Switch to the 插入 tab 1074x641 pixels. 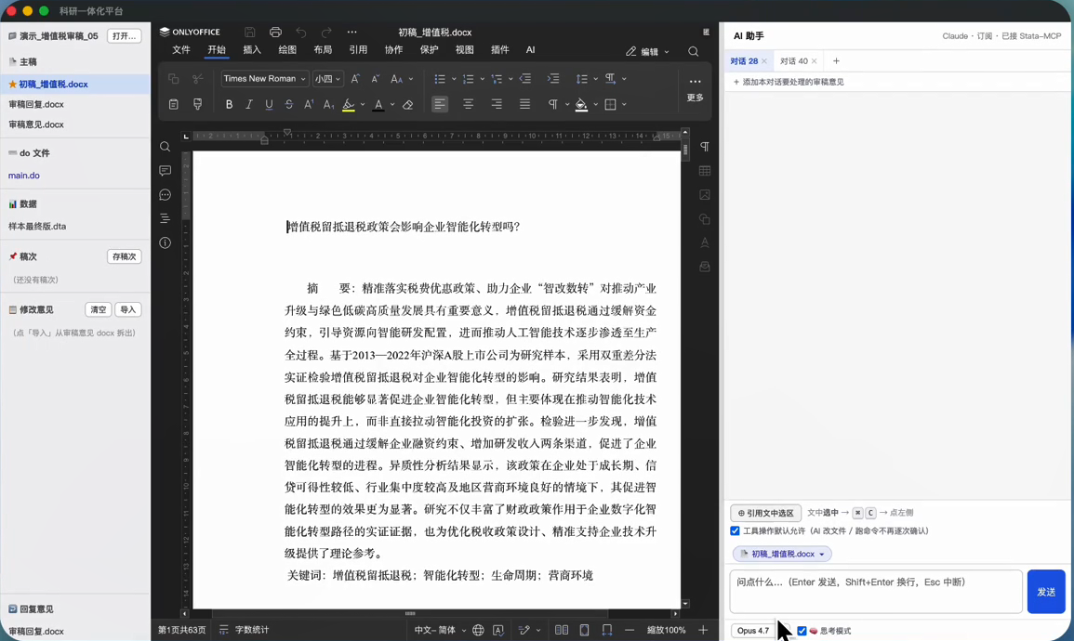tap(252, 50)
